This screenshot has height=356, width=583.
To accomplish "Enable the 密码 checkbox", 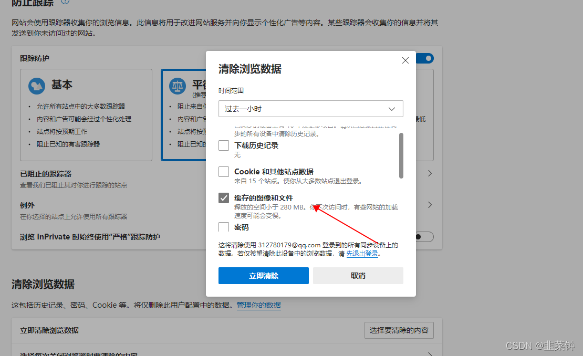I will click(223, 227).
